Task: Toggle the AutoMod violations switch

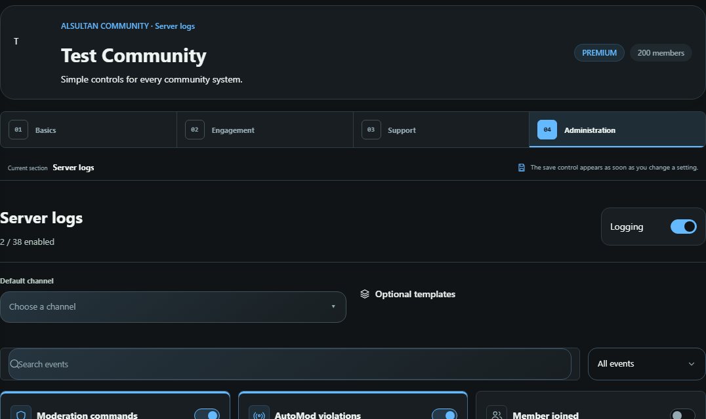Action: [x=444, y=415]
